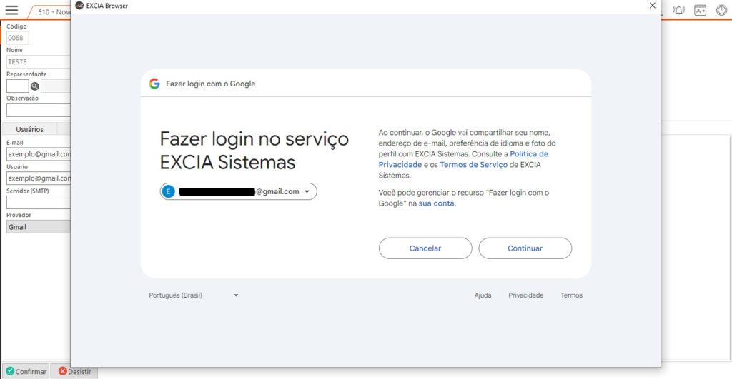Close the EXCIA Browser window
Viewport: 732px width, 379px height.
tap(652, 6)
